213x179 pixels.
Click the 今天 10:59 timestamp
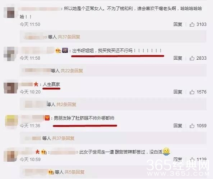(30, 160)
